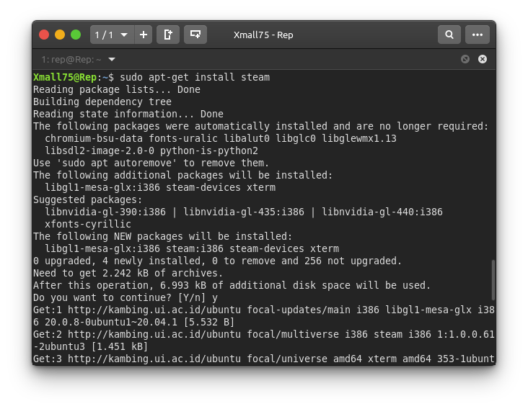Viewport: 528px width, 409px height.
Task: Click the yellow minimize window button
Action: tap(60, 35)
